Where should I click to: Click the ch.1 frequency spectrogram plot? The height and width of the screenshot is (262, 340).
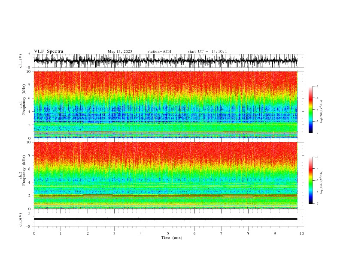tap(166, 104)
